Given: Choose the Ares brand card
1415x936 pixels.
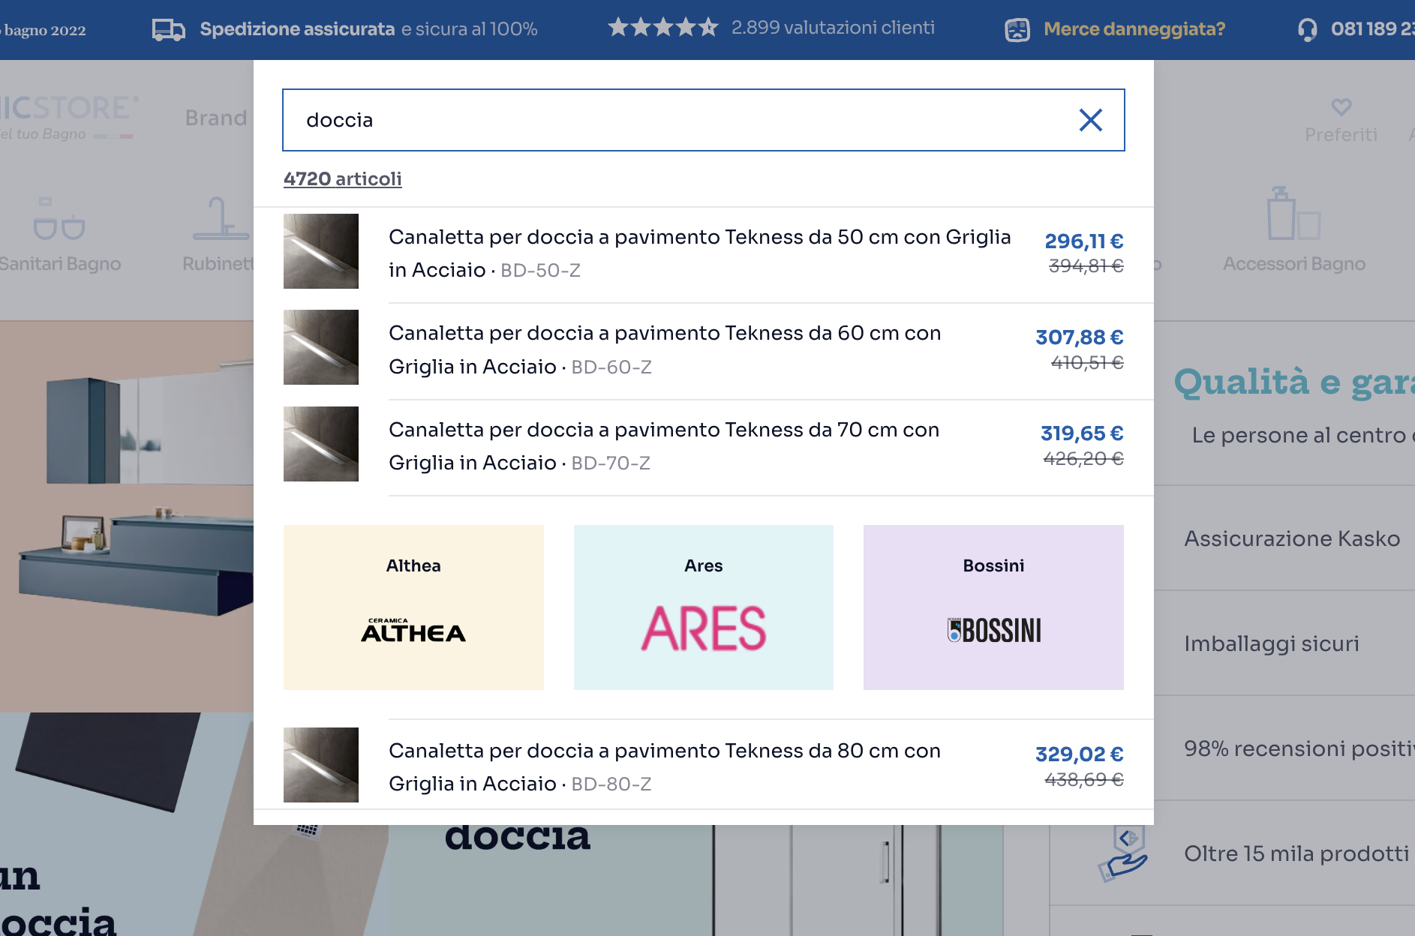Looking at the screenshot, I should click(x=703, y=607).
